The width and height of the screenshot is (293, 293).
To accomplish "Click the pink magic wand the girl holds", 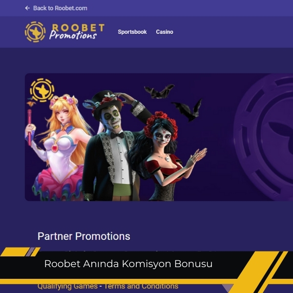I will click(x=29, y=127).
